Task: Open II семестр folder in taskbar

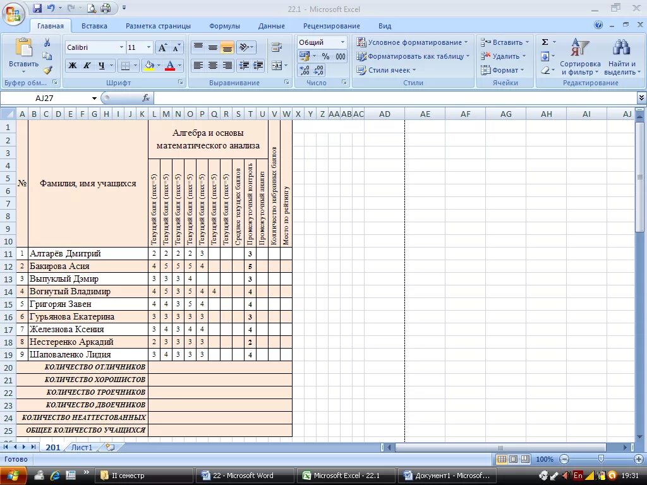Action: pyautogui.click(x=143, y=476)
